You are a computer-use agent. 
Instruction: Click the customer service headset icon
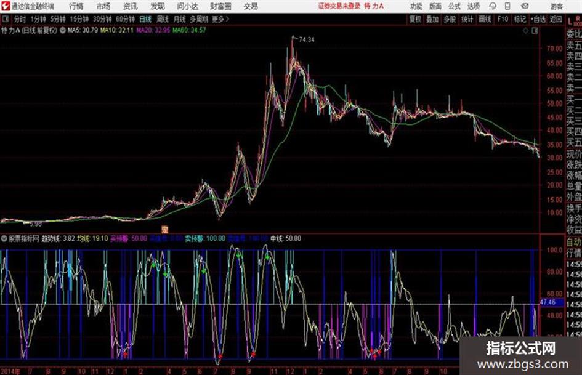[x=493, y=6]
